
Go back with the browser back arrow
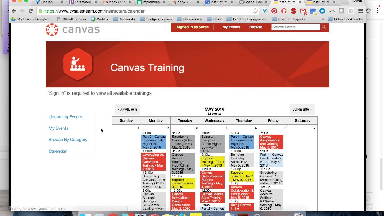coord(14,11)
